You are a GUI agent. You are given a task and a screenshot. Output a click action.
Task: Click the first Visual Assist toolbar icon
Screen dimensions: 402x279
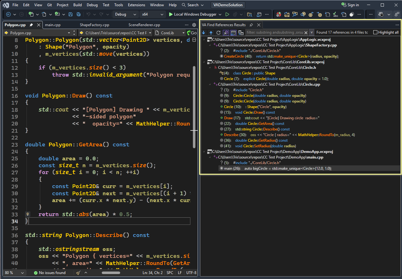click(x=278, y=14)
